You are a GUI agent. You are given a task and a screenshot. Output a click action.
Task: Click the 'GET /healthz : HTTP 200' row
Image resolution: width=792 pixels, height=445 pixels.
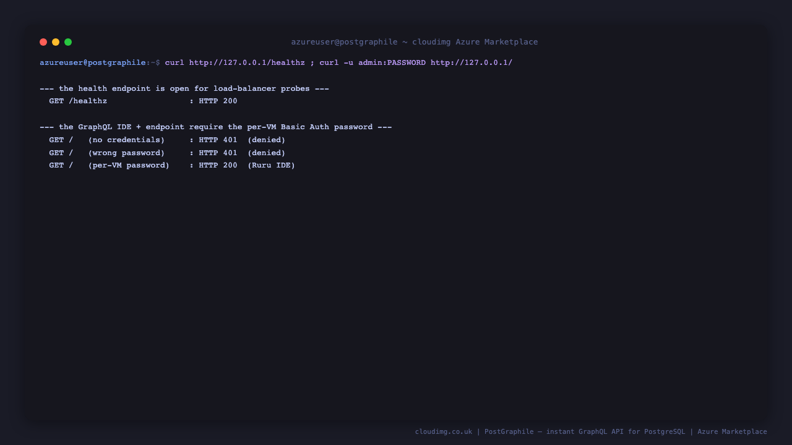tap(144, 101)
